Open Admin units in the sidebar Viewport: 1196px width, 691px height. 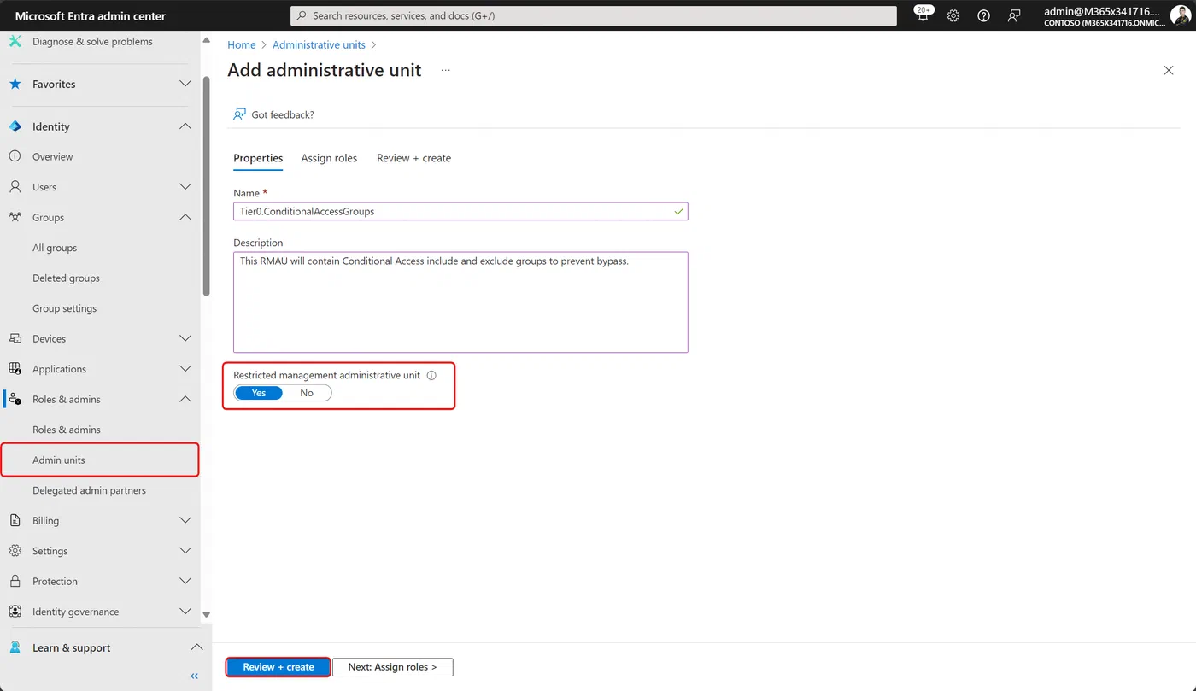click(100, 460)
